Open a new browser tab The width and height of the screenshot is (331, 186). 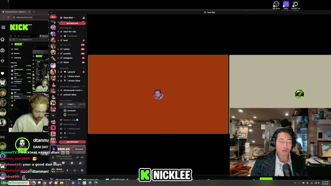pyautogui.click(x=34, y=12)
